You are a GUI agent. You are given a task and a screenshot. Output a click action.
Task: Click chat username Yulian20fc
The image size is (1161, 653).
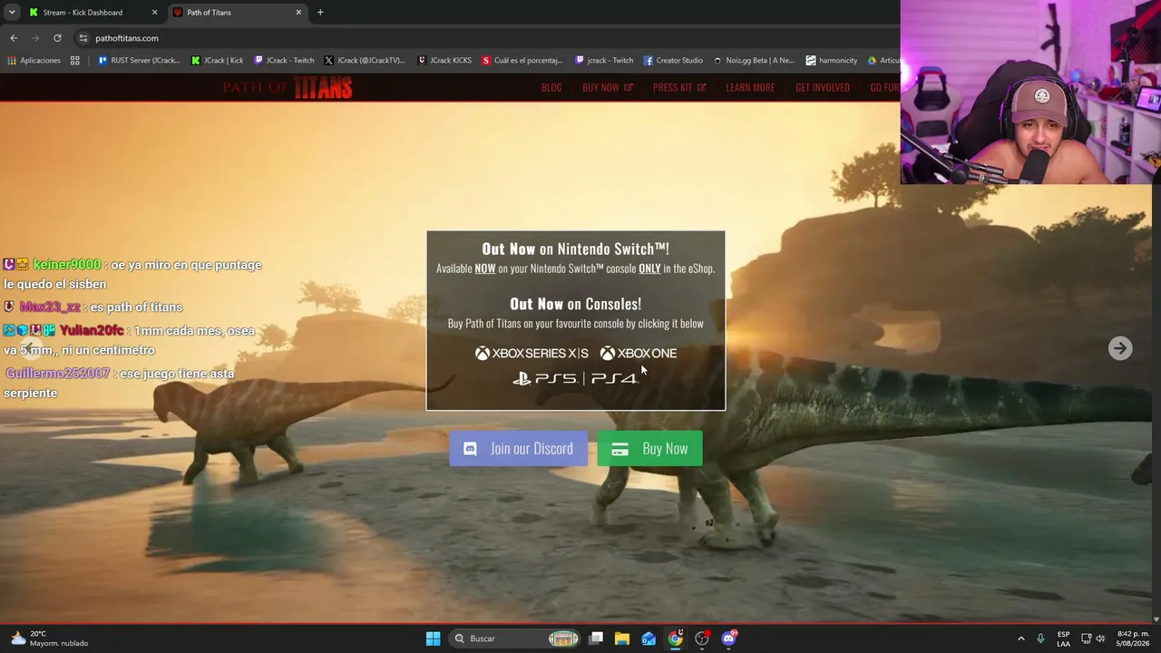tap(92, 331)
